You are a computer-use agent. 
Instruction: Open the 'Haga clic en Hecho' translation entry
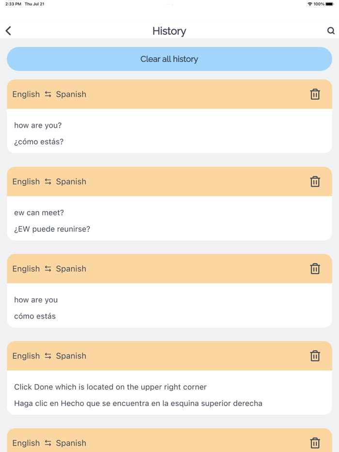tap(138, 403)
